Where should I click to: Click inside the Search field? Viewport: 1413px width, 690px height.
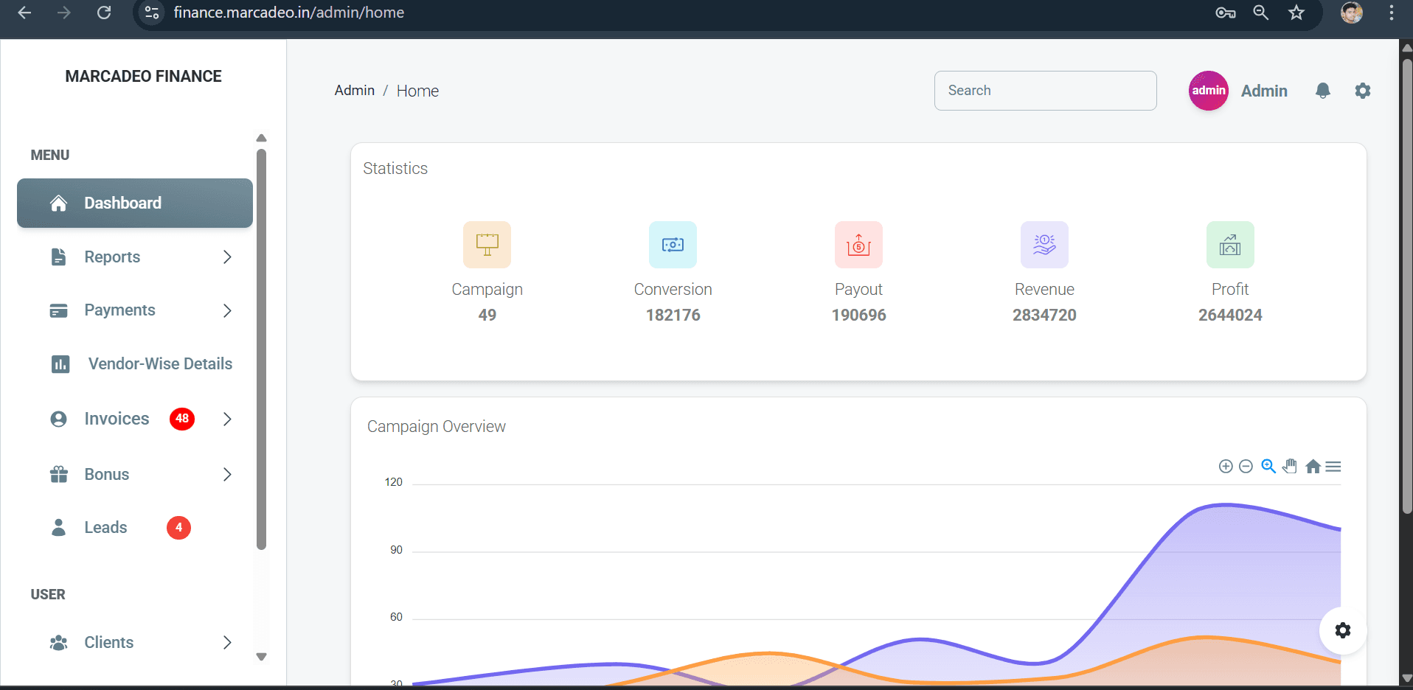(x=1046, y=90)
